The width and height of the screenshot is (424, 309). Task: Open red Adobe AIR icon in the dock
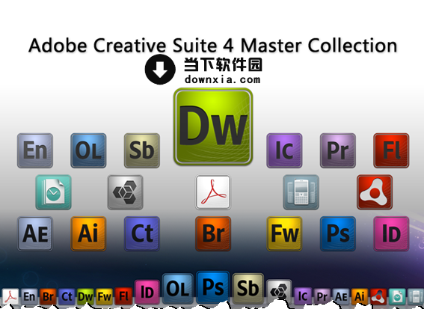pyautogui.click(x=378, y=297)
